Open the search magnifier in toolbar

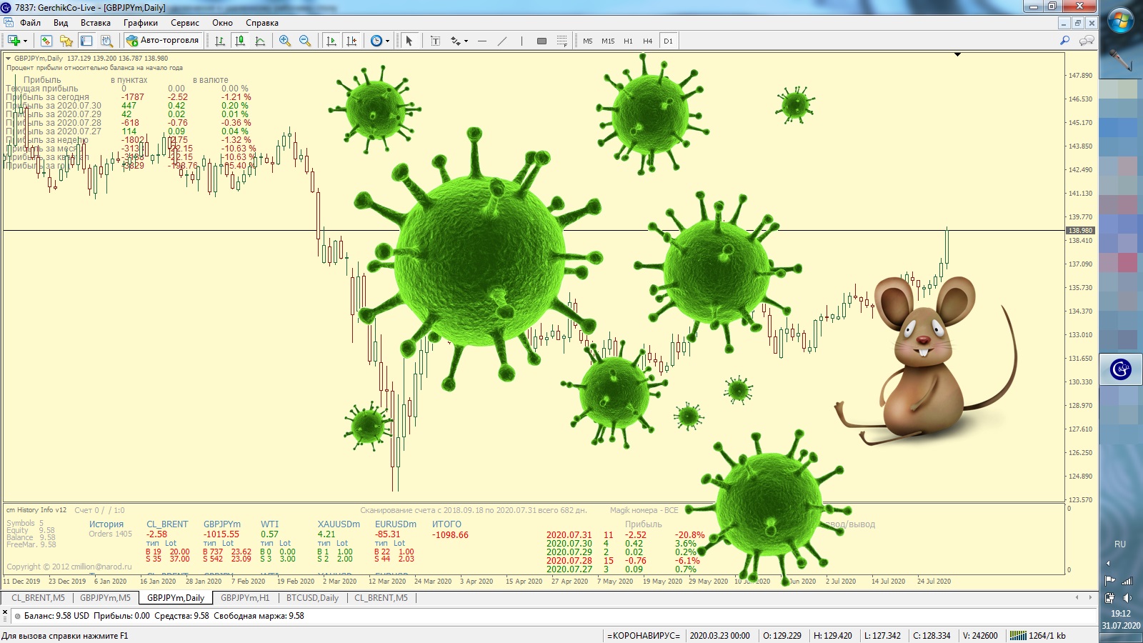click(1064, 41)
